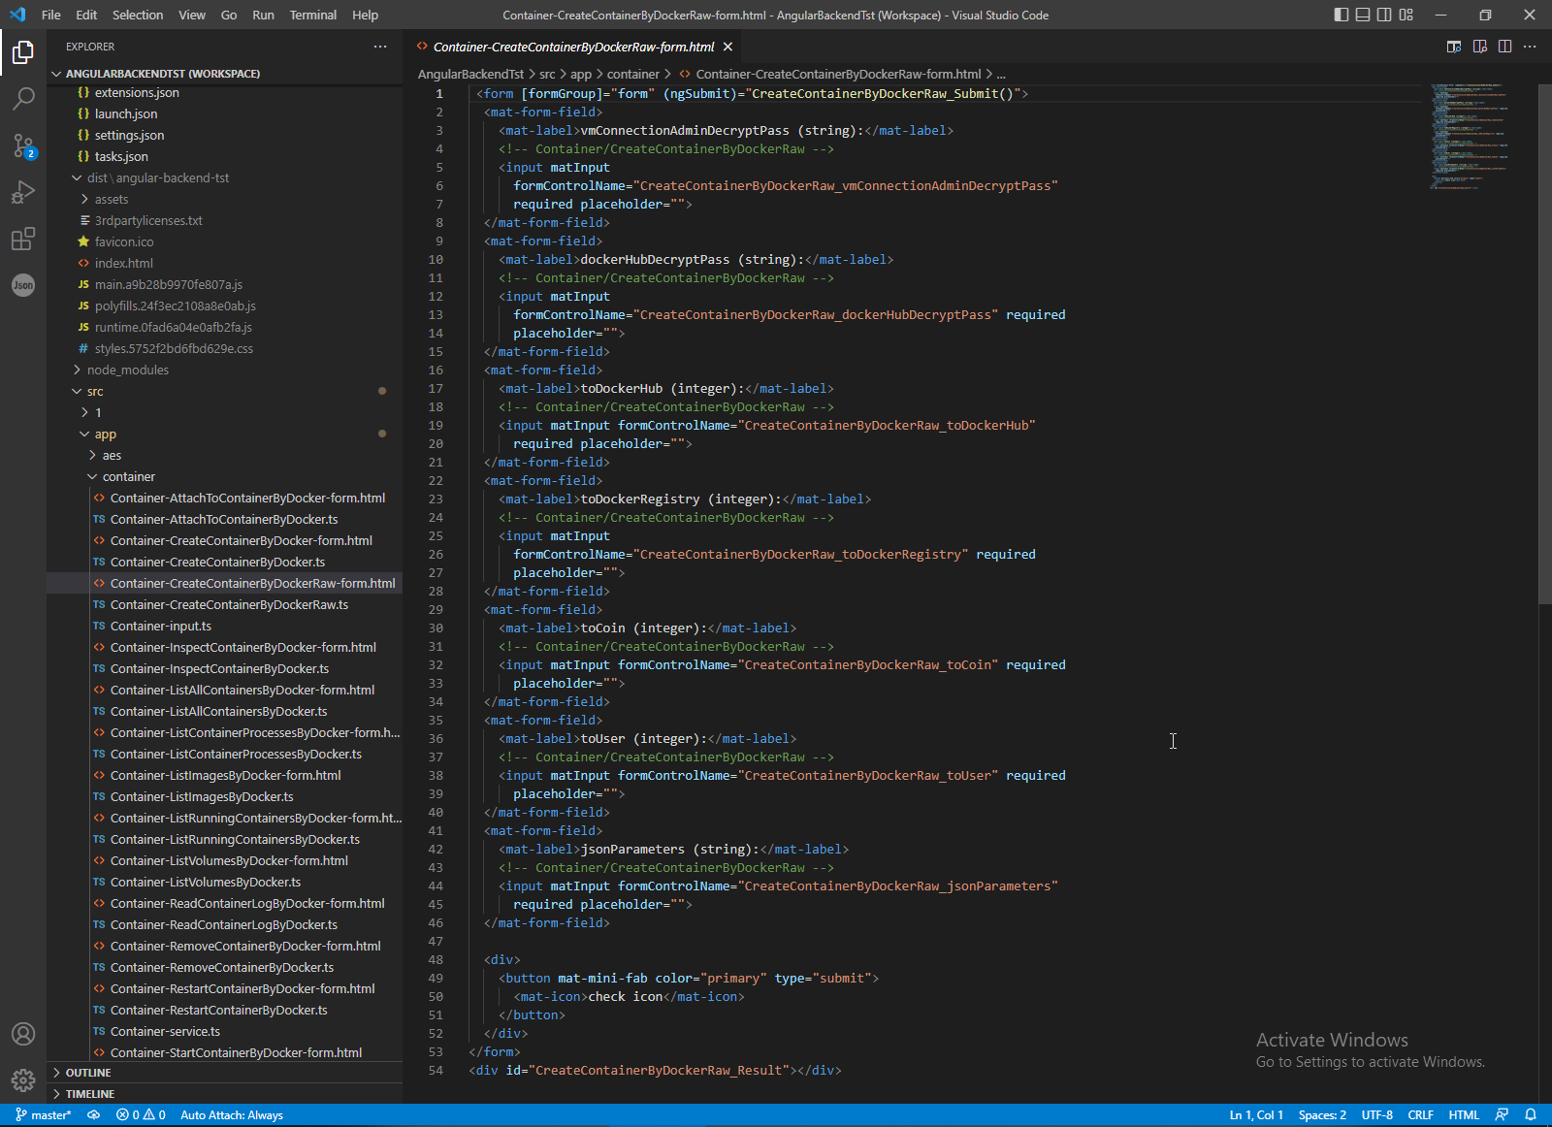The height and width of the screenshot is (1127, 1552).
Task: Click the master* branch indicator
Action: [43, 1114]
